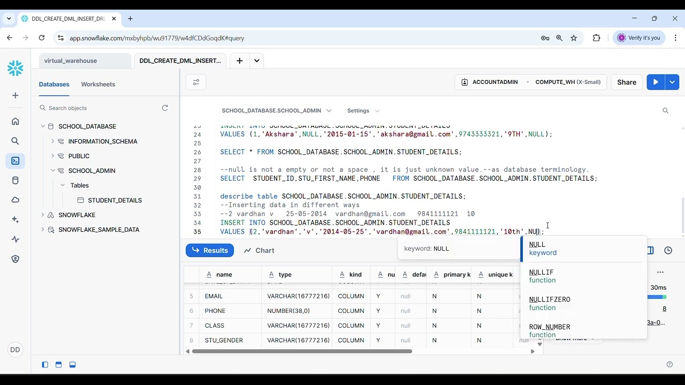Select the DDL_CREATE_DML_INSERT worksheet tab

[180, 61]
